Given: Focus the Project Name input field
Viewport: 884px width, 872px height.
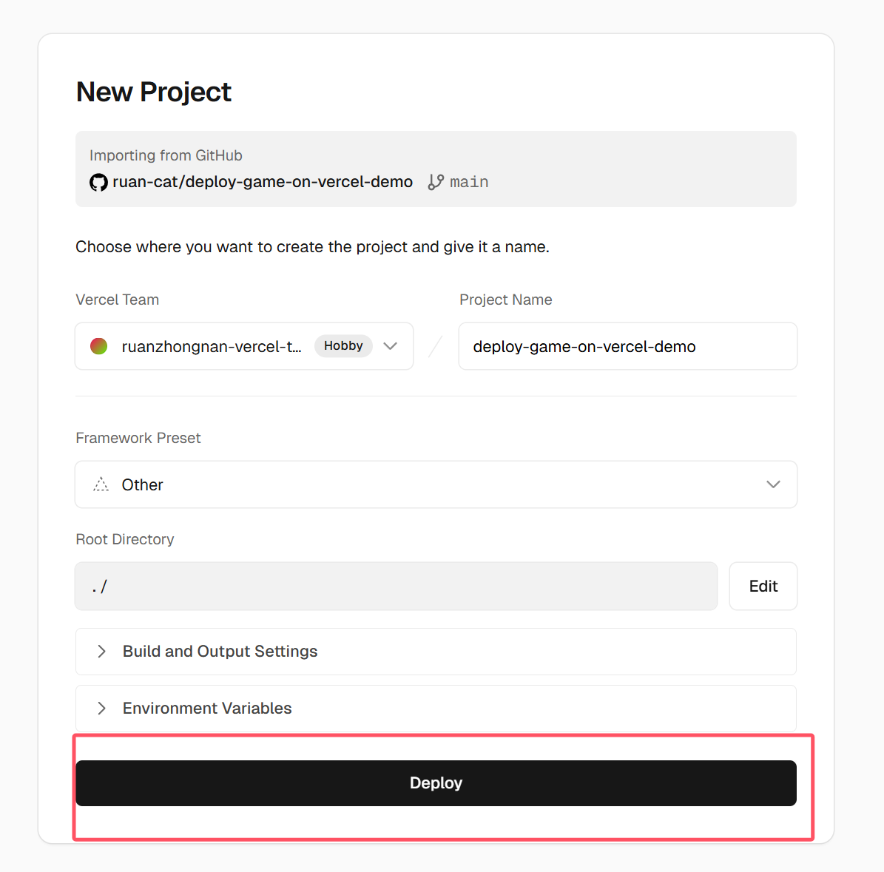Looking at the screenshot, I should [x=627, y=346].
